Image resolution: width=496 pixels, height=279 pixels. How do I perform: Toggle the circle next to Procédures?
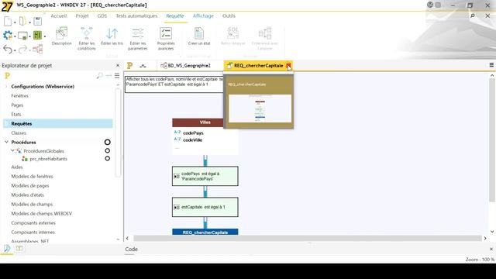coord(108,143)
